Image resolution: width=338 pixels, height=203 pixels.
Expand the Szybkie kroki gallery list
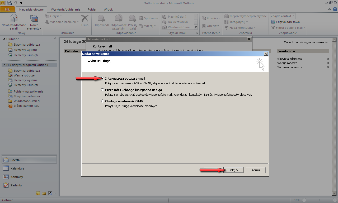click(196, 27)
